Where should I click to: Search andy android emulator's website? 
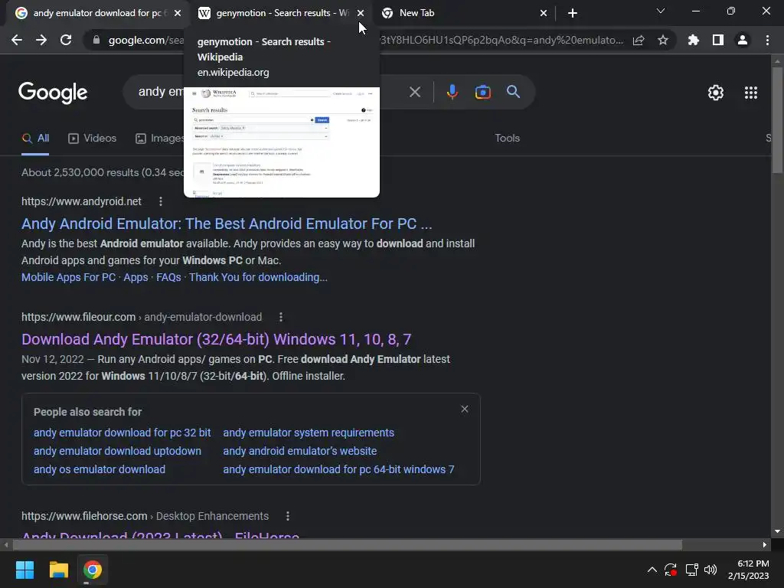300,451
